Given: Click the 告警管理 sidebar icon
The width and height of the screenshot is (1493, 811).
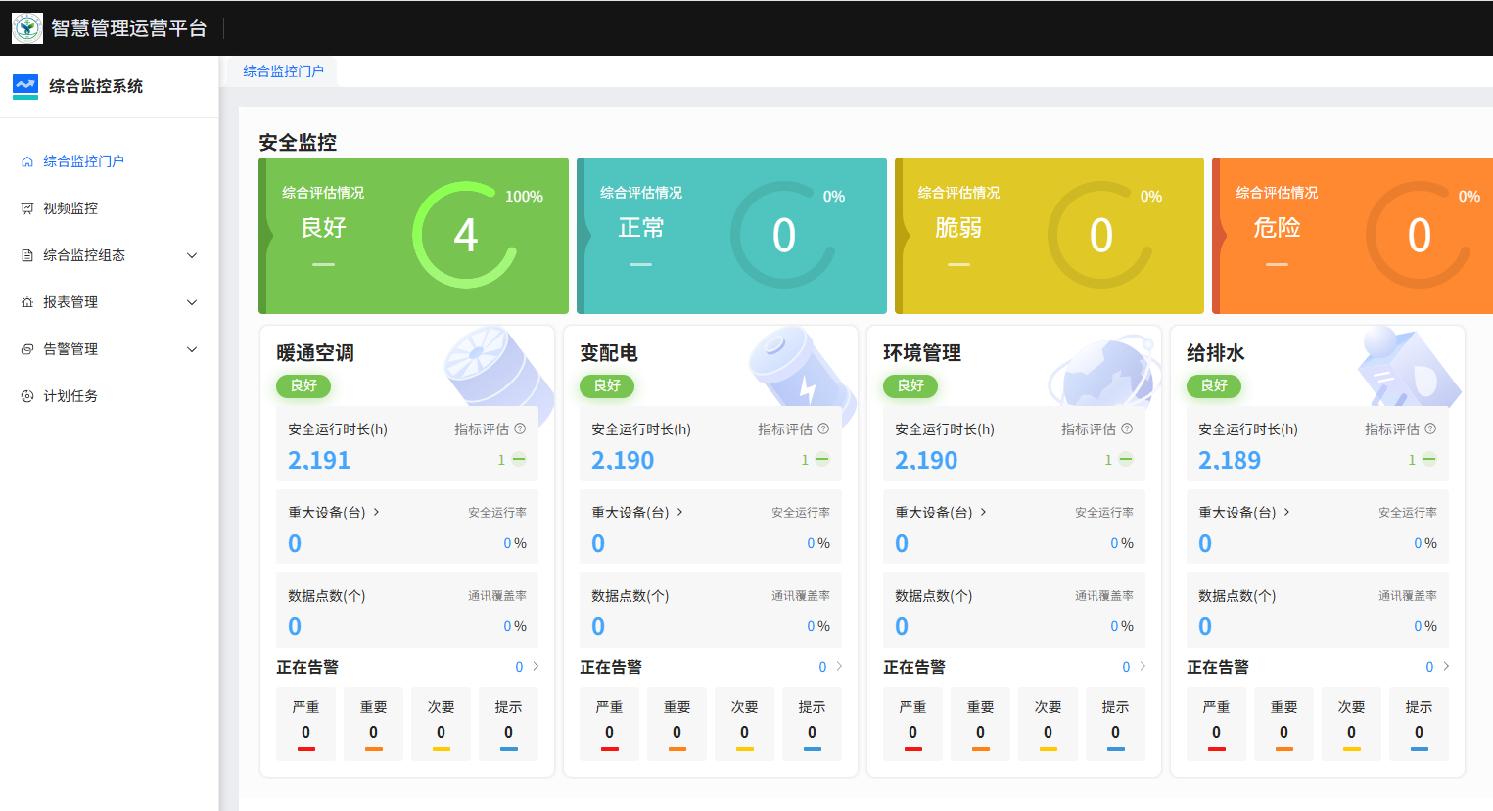Looking at the screenshot, I should (x=27, y=349).
